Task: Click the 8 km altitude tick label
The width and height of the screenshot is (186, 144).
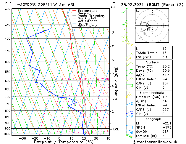Action: tap(113, 32)
